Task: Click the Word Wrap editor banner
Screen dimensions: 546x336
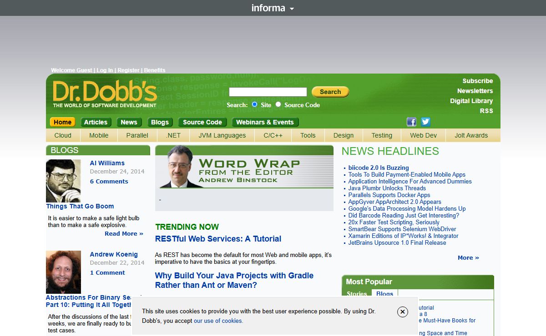Action: pyautogui.click(x=244, y=167)
